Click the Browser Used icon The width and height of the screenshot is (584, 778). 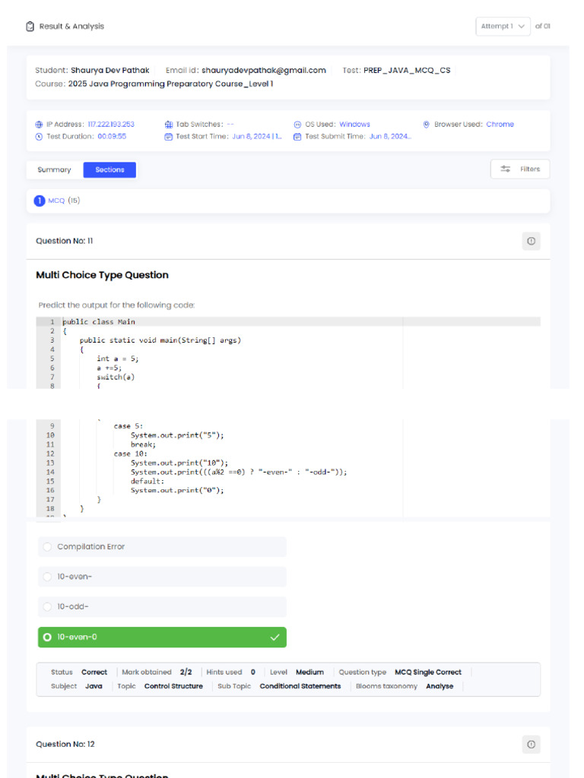tap(427, 125)
